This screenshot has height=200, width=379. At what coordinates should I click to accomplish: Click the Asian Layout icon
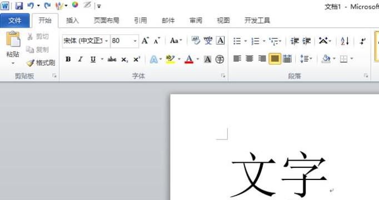pos(323,41)
